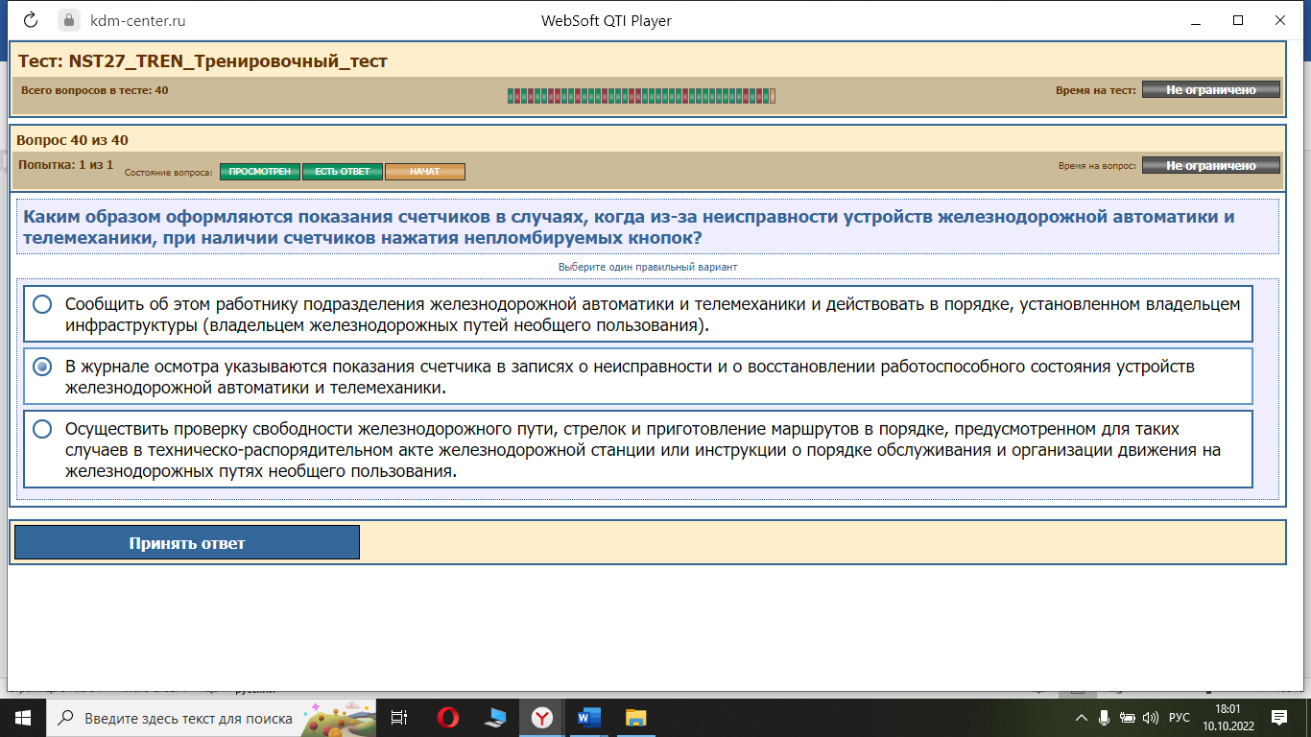Click the padlock site security icon

[69, 20]
